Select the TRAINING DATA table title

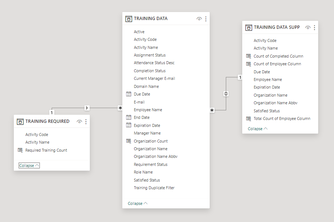(150, 19)
